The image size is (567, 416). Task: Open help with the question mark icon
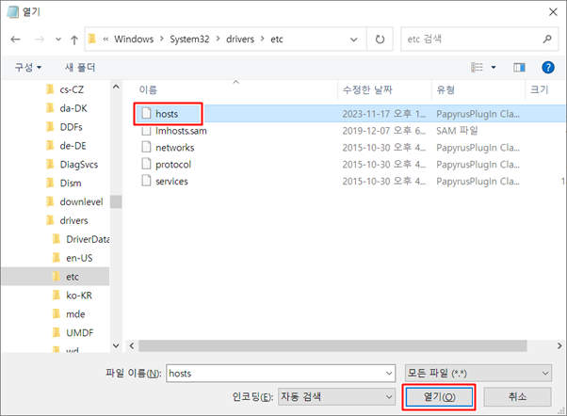point(548,67)
